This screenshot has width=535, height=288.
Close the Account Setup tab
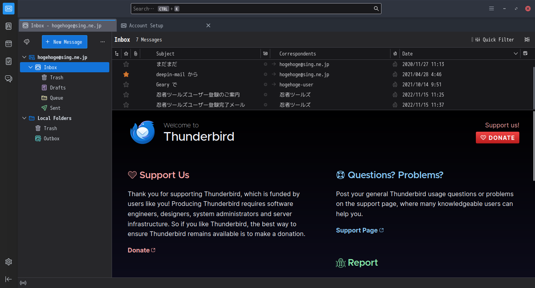click(208, 25)
